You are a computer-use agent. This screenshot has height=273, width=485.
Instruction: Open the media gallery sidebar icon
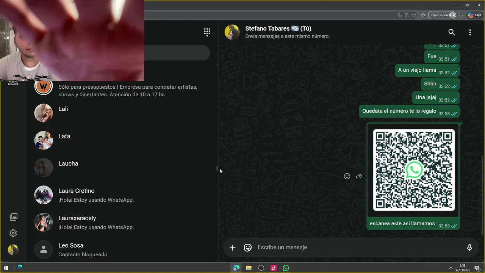13,217
